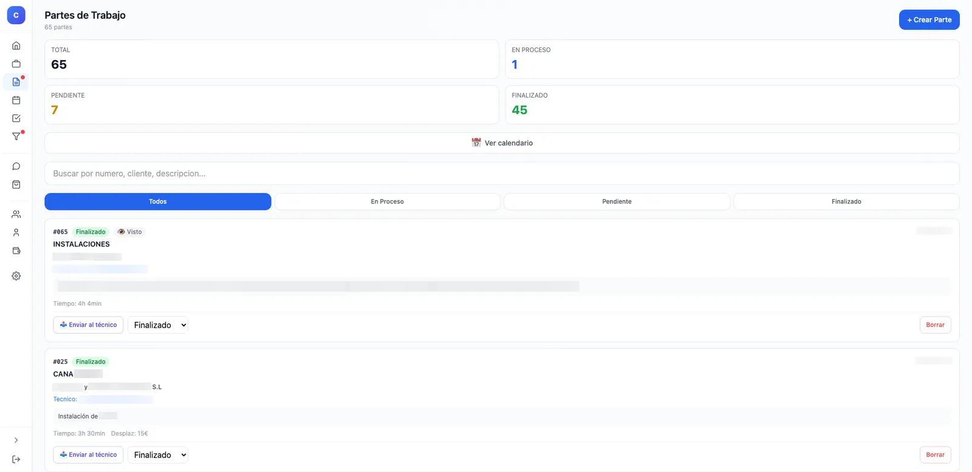Open status dropdown for part #065

[158, 325]
